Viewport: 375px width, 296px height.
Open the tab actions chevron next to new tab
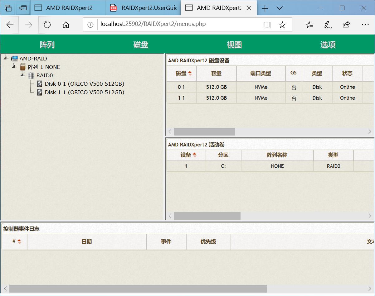[x=280, y=8]
